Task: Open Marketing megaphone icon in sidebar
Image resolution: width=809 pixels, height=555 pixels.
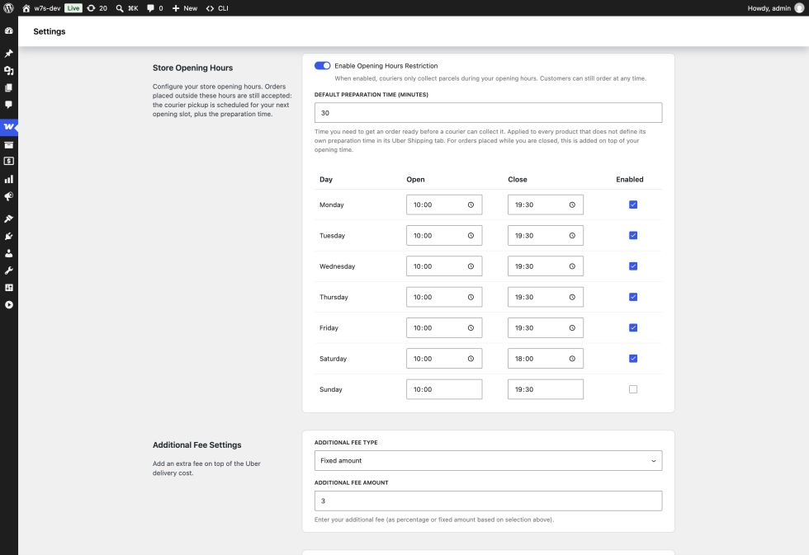Action: pos(9,196)
